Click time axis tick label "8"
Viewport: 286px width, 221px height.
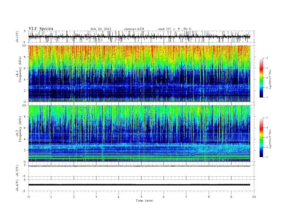tap(209, 197)
